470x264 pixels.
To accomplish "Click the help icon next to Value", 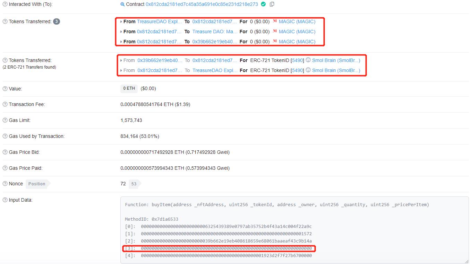I will [5, 89].
